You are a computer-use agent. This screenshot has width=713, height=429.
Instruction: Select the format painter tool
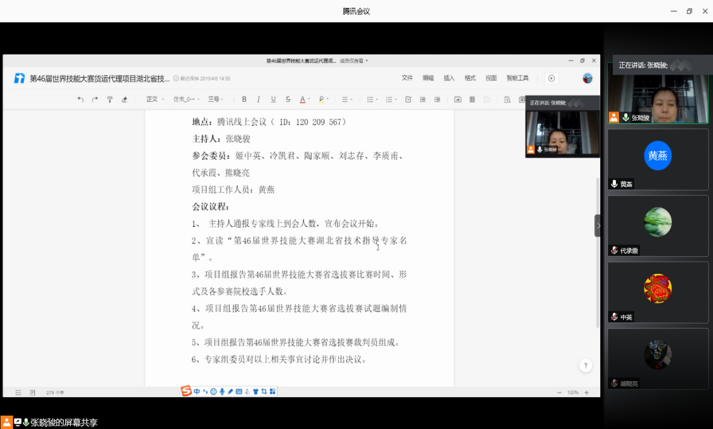click(109, 99)
